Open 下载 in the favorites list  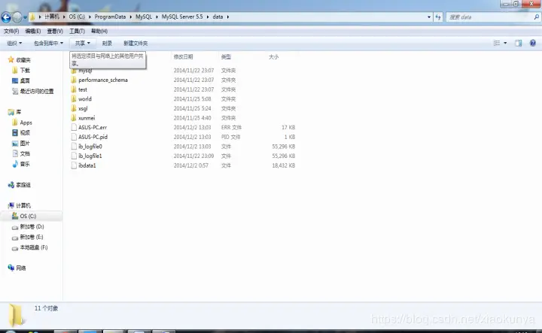pos(25,70)
